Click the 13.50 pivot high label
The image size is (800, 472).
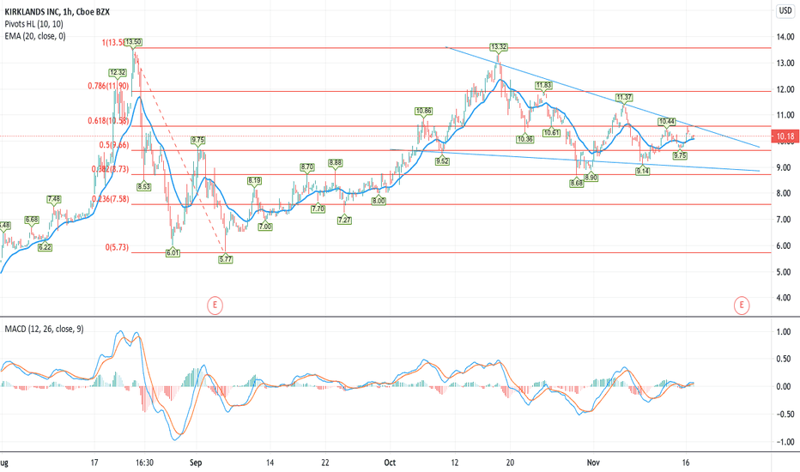pyautogui.click(x=133, y=42)
